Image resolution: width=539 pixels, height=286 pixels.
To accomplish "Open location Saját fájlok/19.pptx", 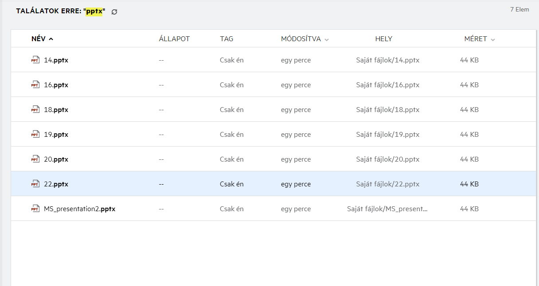I will 387,135.
